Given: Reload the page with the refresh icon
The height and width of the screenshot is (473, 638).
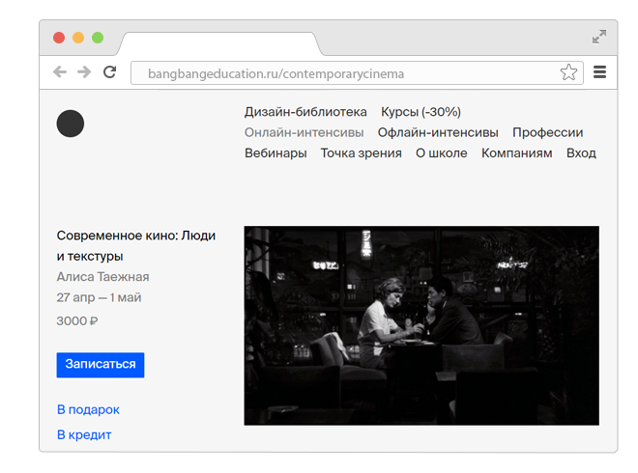Looking at the screenshot, I should coord(110,72).
